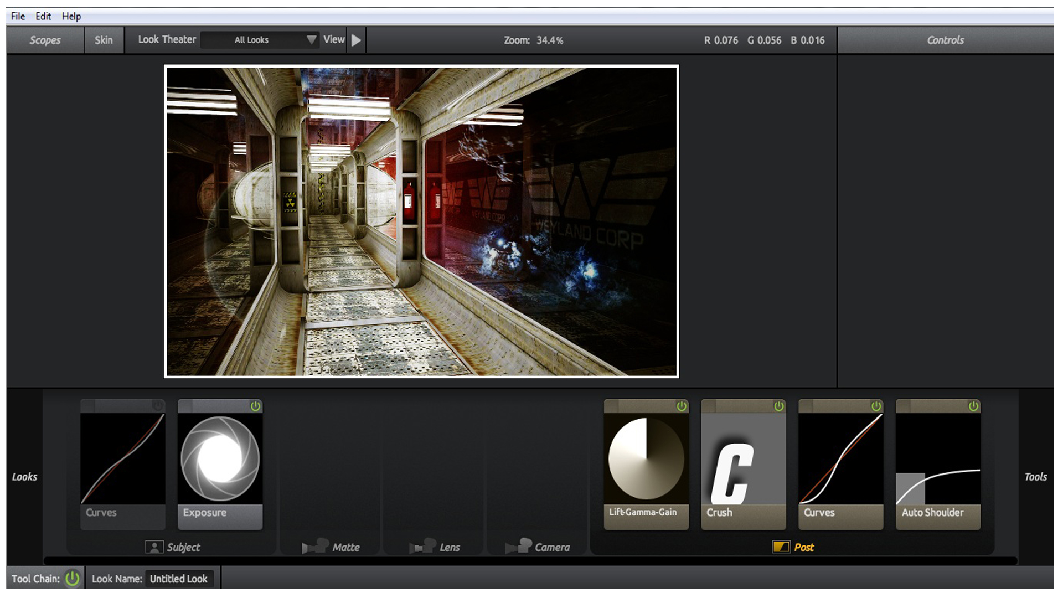Click the Lens section camera icon
This screenshot has height=598, width=1063.
422,547
